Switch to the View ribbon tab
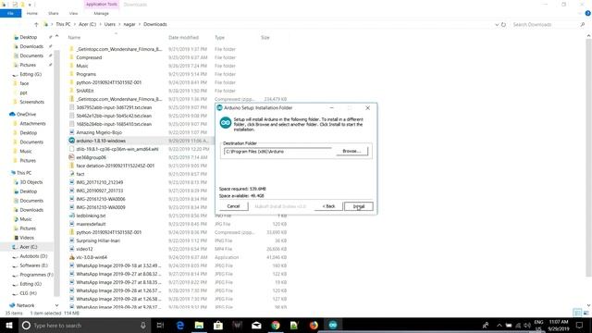Screen dimensions: 592x333 [73, 13]
